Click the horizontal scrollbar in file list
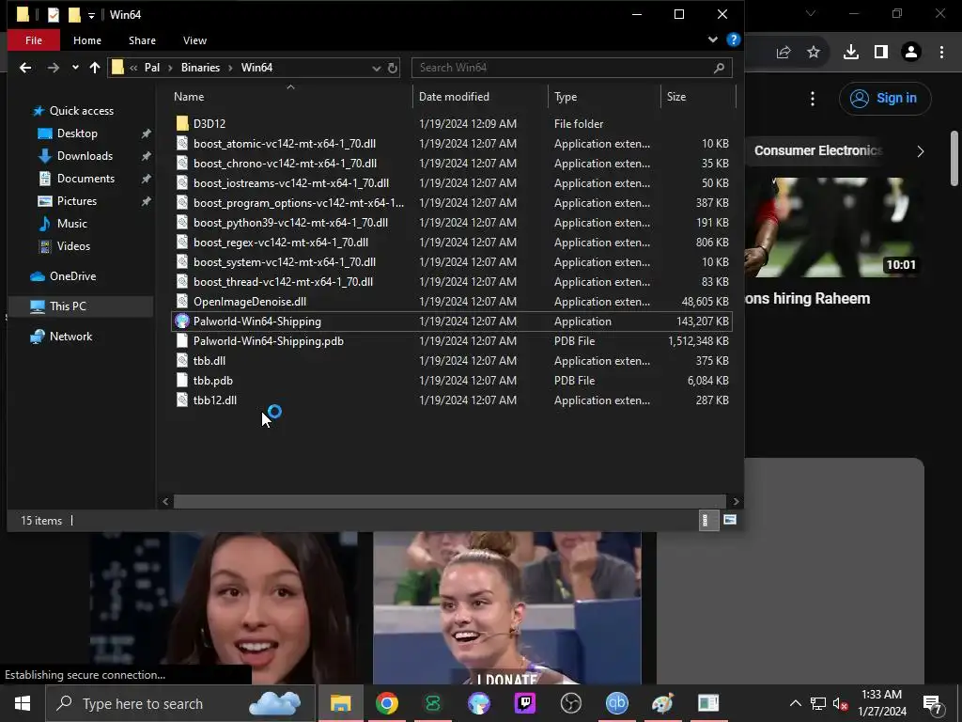The height and width of the screenshot is (722, 962). [450, 502]
